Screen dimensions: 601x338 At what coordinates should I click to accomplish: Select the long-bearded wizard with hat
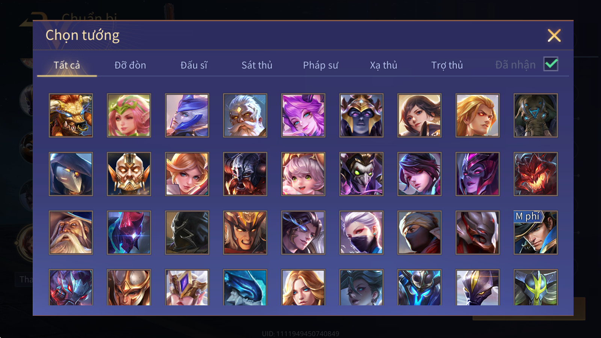[71, 232]
